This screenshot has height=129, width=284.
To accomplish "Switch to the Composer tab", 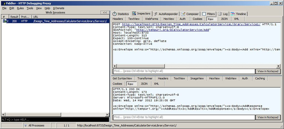I will (x=190, y=14).
